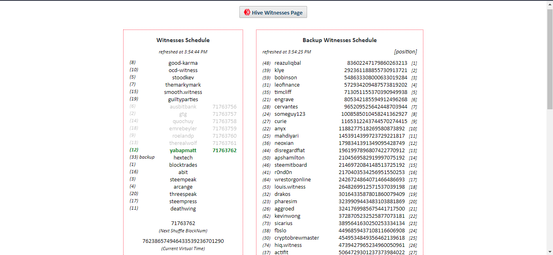Select the emrebeyler witness name
This screenshot has height=255, width=553.
pyautogui.click(x=183, y=128)
